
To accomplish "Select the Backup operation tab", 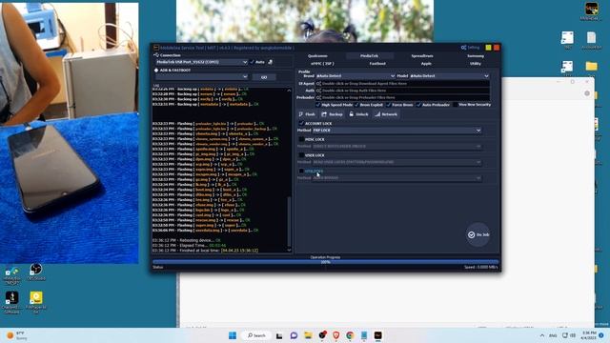I will [332, 114].
